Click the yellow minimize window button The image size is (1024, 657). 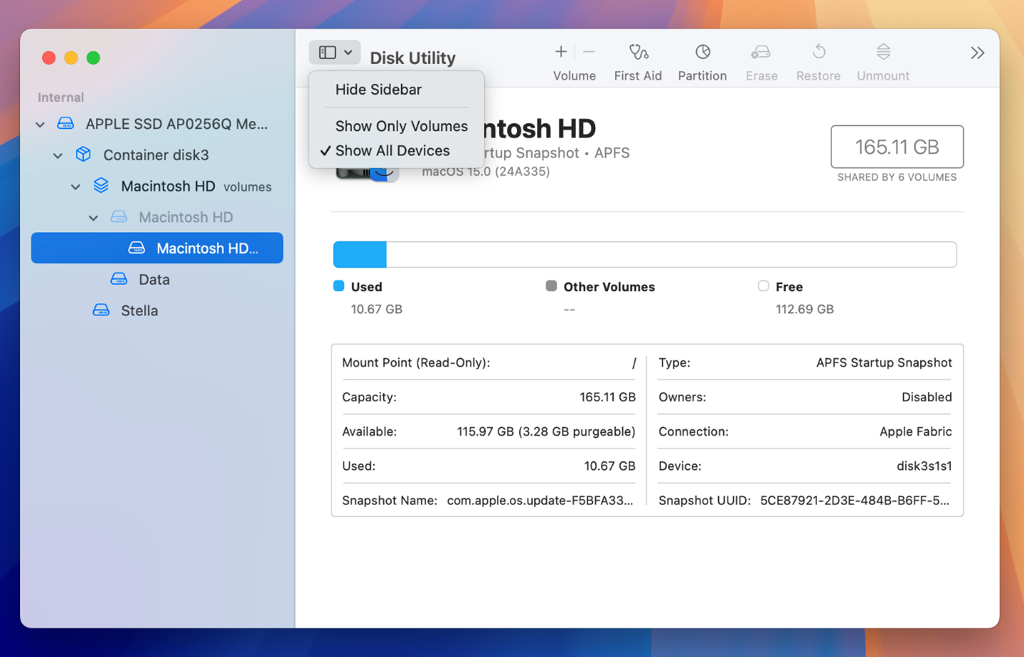(71, 58)
